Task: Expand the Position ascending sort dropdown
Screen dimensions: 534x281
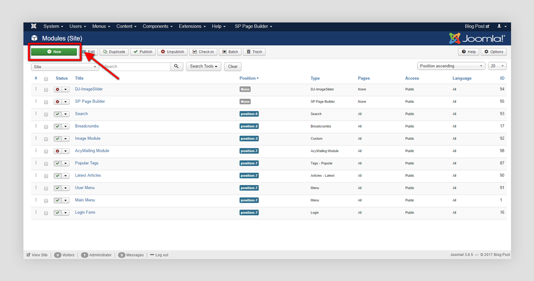Action: tap(451, 66)
